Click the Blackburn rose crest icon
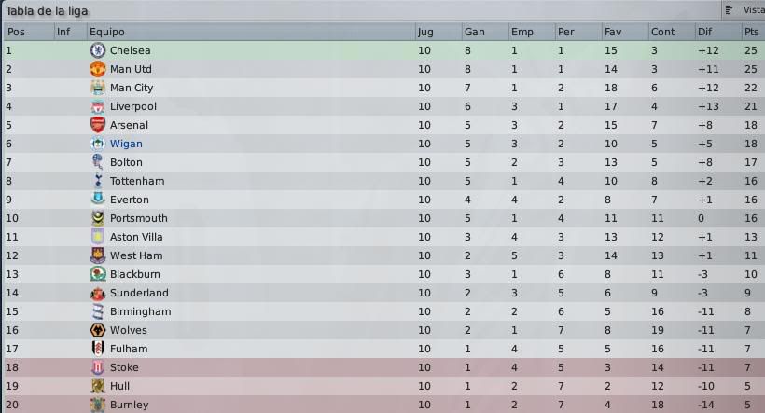Image resolution: width=765 pixels, height=413 pixels. [98, 274]
